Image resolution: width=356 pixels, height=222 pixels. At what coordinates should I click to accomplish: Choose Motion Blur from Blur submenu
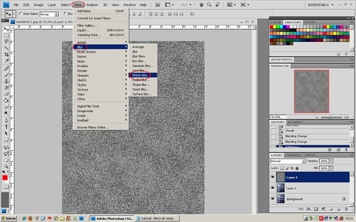(142, 75)
